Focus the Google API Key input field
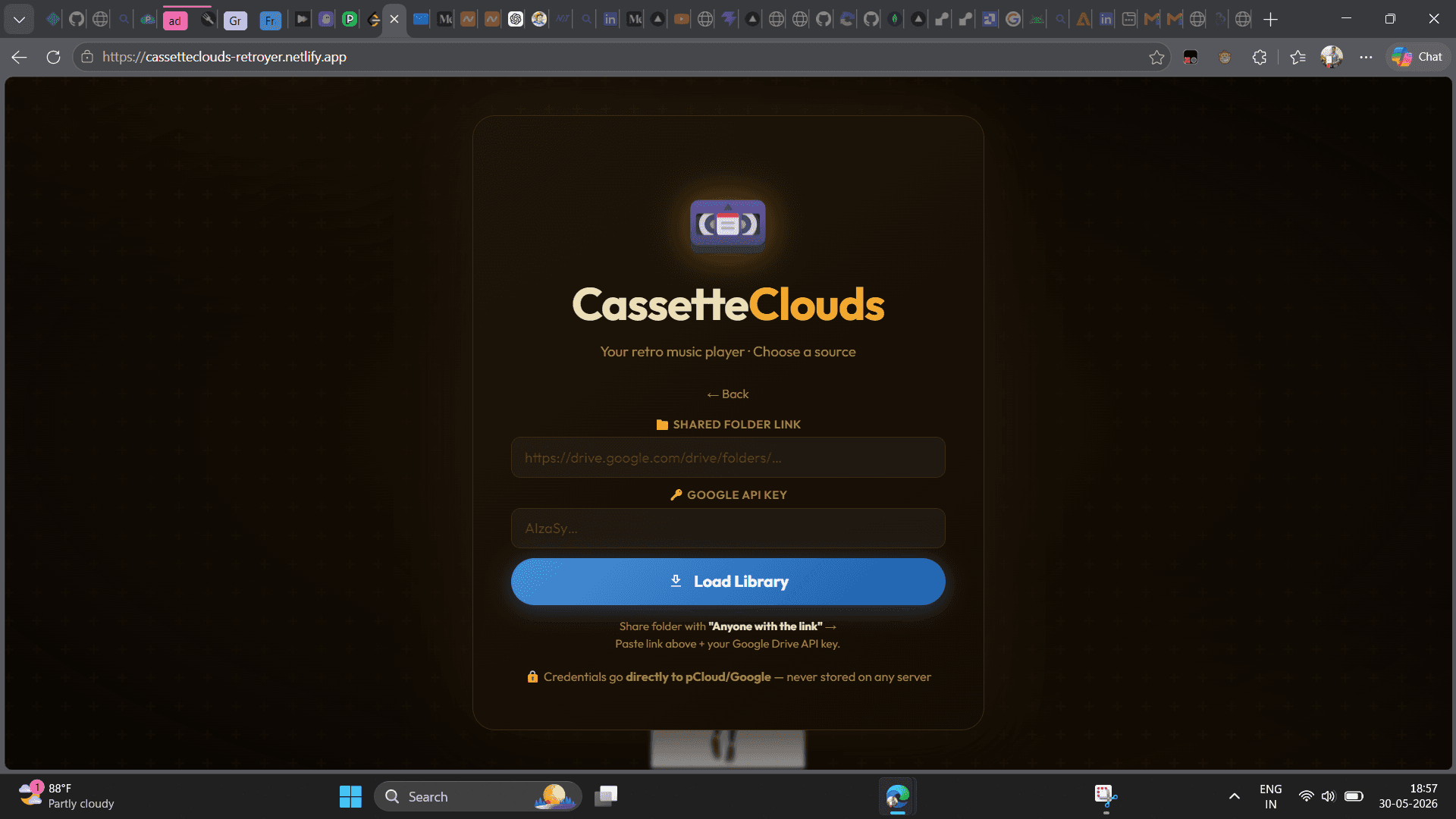 click(x=728, y=528)
